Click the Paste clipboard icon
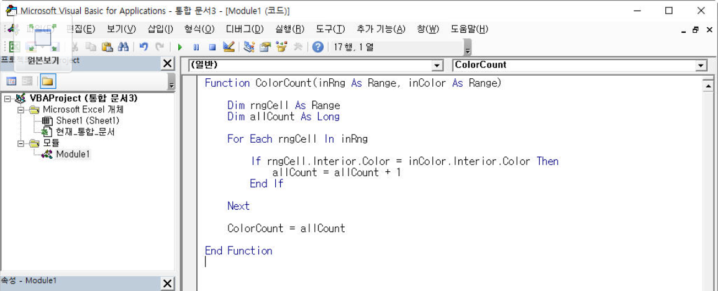Viewport: 718px width, 291px height. (107, 47)
